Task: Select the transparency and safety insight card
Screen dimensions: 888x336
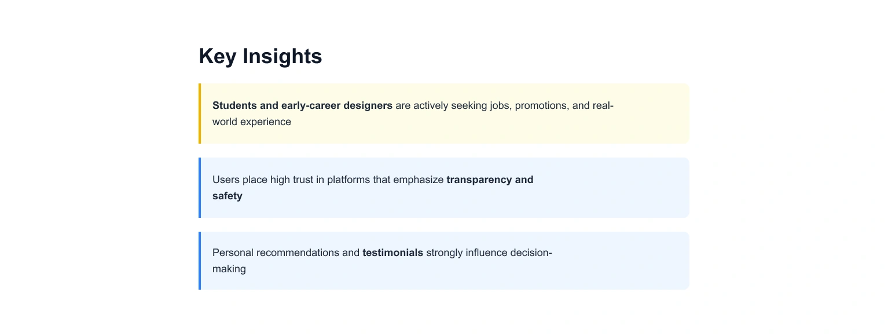Action: (x=444, y=188)
